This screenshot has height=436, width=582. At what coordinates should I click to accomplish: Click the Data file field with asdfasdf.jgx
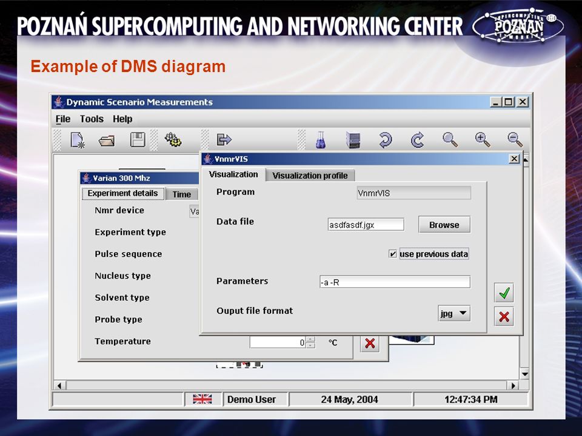(x=366, y=225)
